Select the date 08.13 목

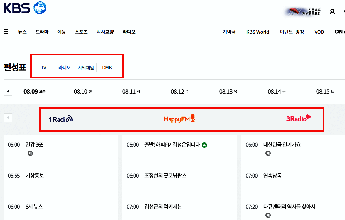228,91
